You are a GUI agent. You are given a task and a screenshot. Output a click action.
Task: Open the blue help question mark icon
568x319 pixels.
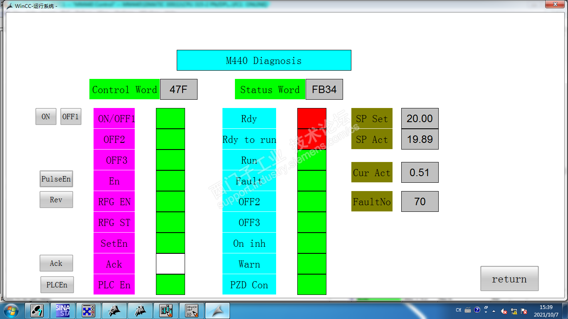[x=477, y=310]
